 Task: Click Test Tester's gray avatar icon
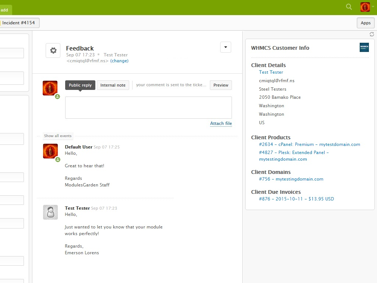click(x=50, y=212)
